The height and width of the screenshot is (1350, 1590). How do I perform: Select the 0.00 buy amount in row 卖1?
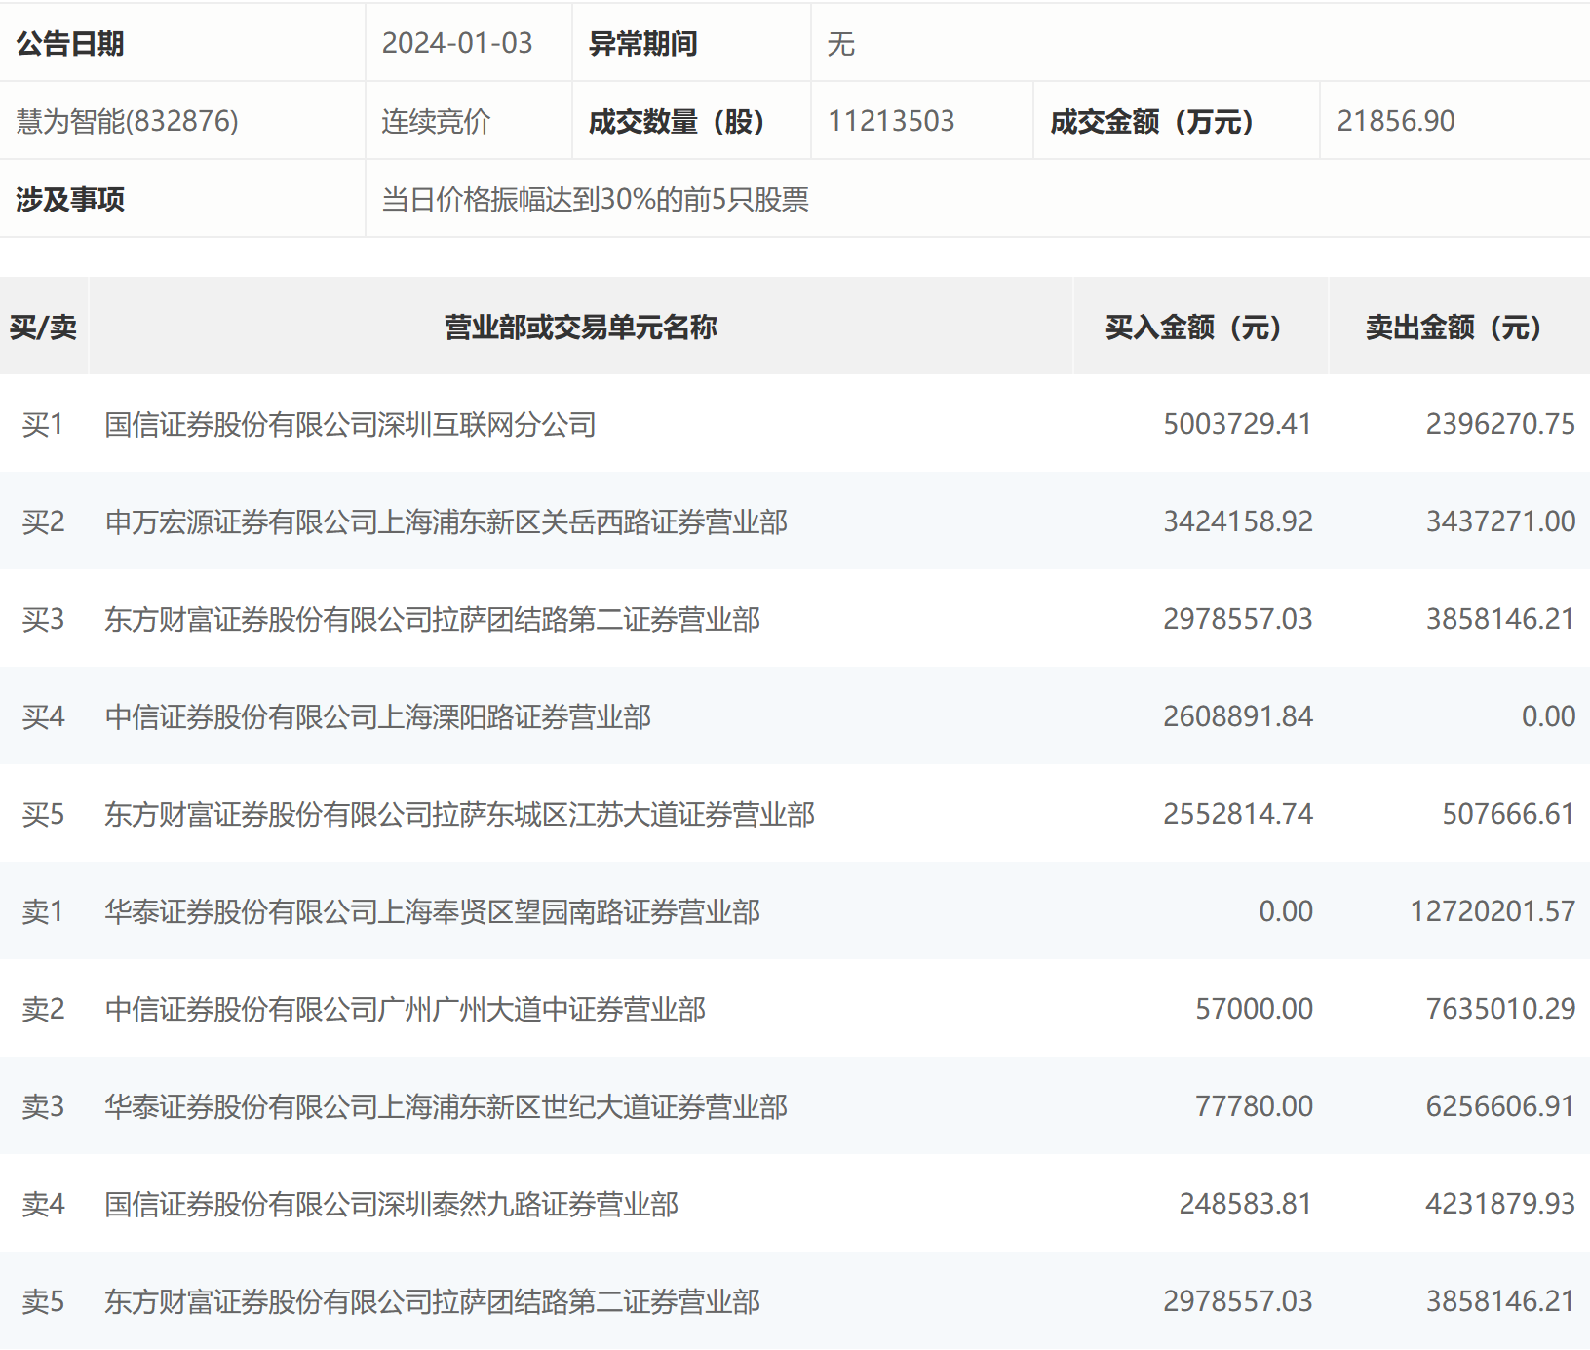(1286, 911)
